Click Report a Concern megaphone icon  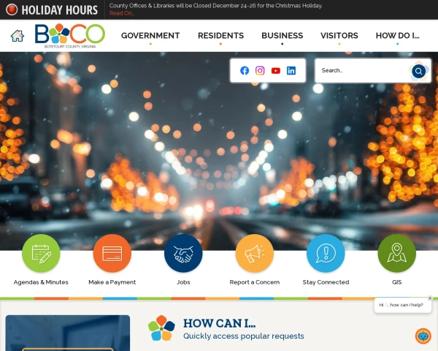click(255, 253)
